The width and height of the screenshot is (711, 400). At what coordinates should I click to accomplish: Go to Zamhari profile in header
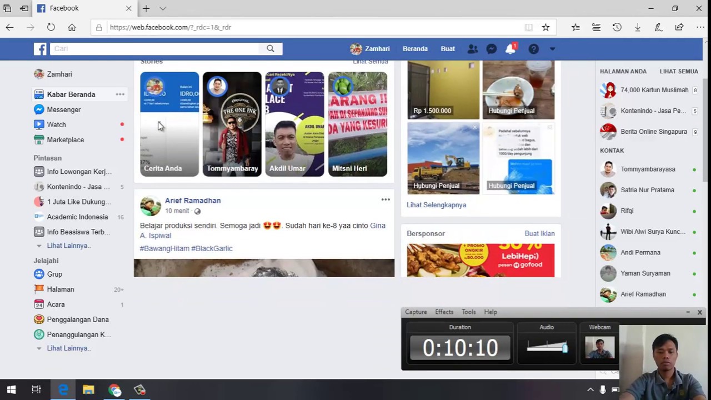point(370,49)
